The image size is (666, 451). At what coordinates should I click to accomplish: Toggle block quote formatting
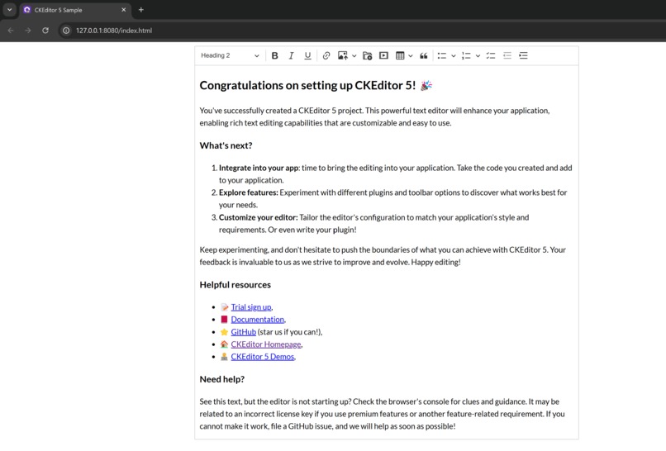click(x=423, y=55)
